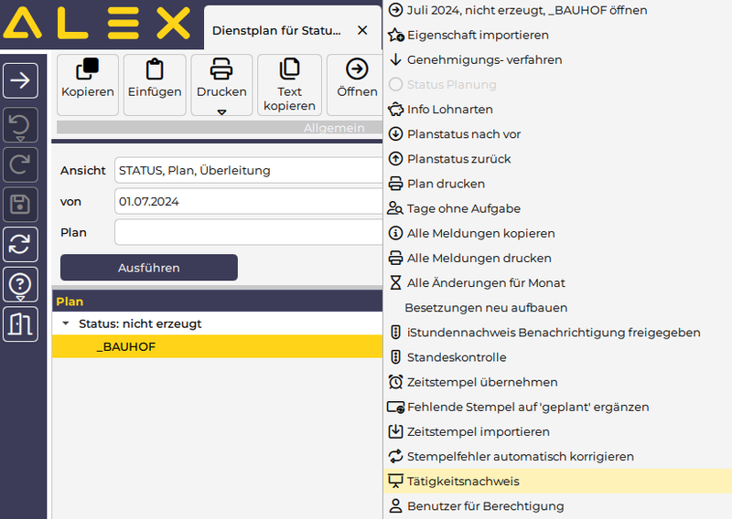Open the help question mark menu
This screenshot has height=519, width=732.
20,284
